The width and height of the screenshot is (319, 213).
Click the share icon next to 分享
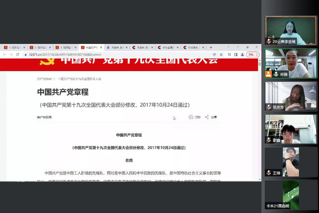coord(207,117)
